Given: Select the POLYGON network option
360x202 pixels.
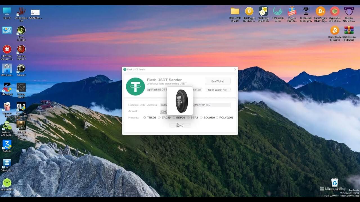Looking at the screenshot, I should click(224, 118).
